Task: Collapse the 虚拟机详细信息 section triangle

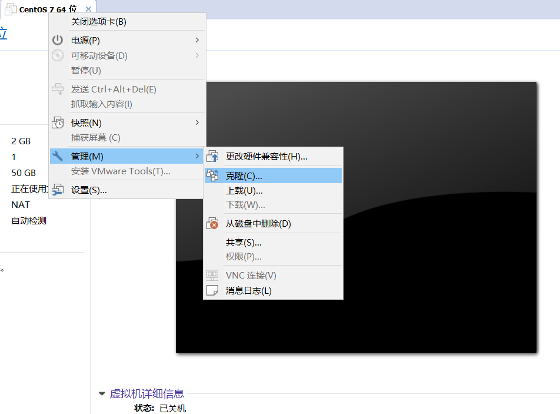Action: point(102,393)
